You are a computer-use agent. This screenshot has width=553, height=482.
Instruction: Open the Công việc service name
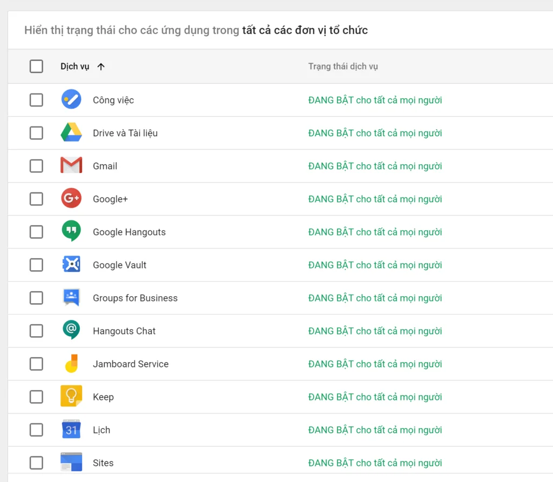pyautogui.click(x=113, y=100)
